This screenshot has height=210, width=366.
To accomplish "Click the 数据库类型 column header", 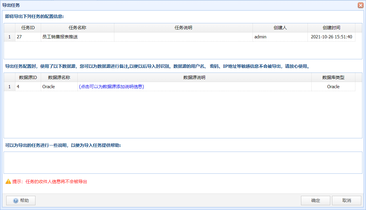I will pyautogui.click(x=333, y=78).
